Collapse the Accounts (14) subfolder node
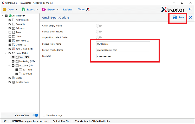Screen dimensions: 195x124 tap(9, 65)
